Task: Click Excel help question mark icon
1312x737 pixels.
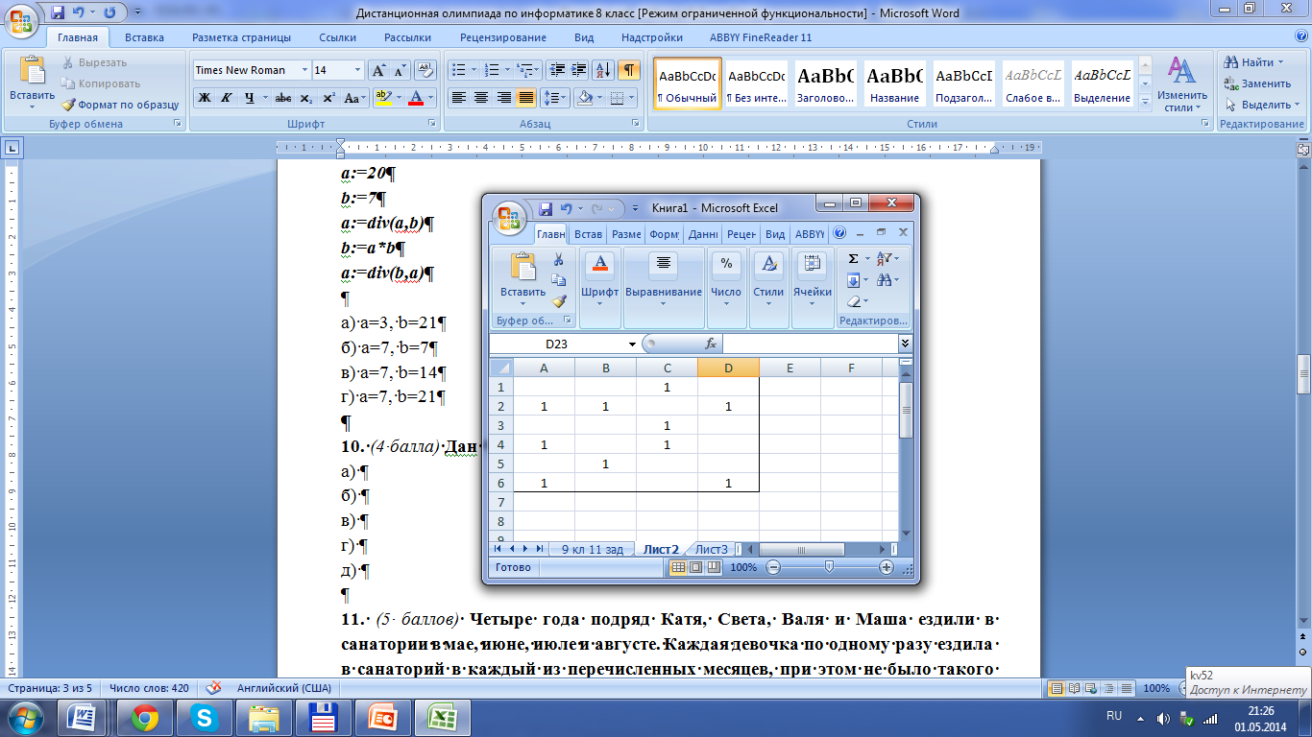Action: (839, 233)
